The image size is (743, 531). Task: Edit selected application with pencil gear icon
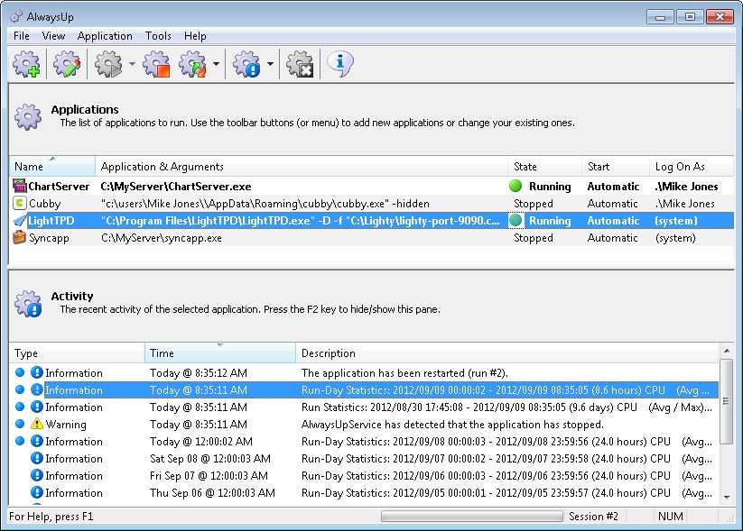click(x=67, y=64)
